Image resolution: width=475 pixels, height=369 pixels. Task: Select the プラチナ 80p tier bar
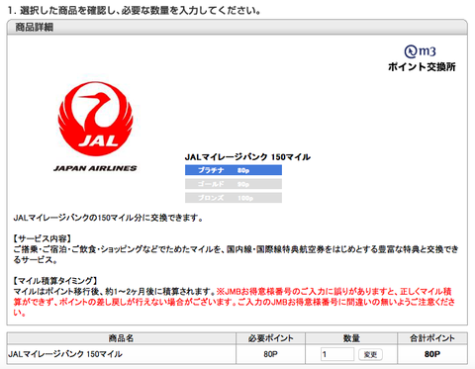pyautogui.click(x=234, y=170)
